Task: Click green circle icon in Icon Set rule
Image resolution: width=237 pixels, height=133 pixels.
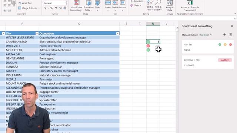Action: pyautogui.click(x=220, y=44)
